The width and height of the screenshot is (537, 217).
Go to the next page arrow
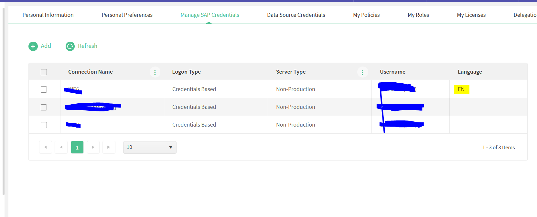pyautogui.click(x=93, y=147)
